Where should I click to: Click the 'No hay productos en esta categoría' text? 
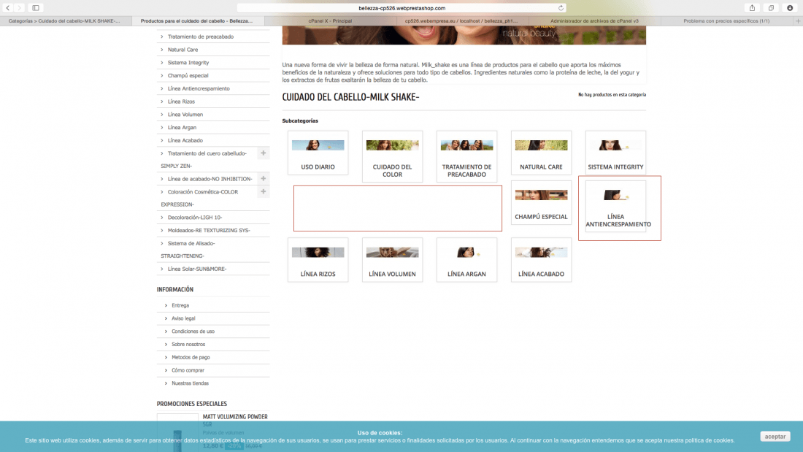612,95
